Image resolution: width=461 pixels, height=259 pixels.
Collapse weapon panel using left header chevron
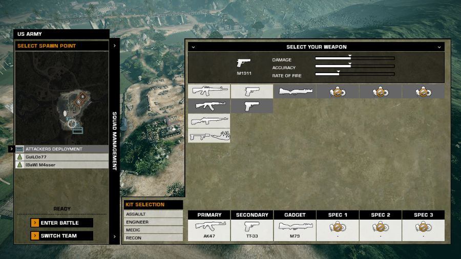193,47
